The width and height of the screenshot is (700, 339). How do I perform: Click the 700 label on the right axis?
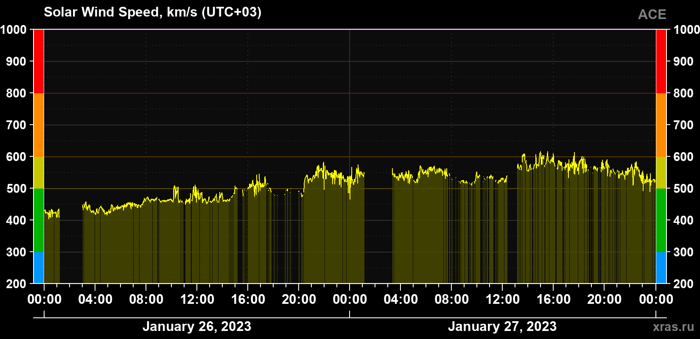tap(683, 125)
